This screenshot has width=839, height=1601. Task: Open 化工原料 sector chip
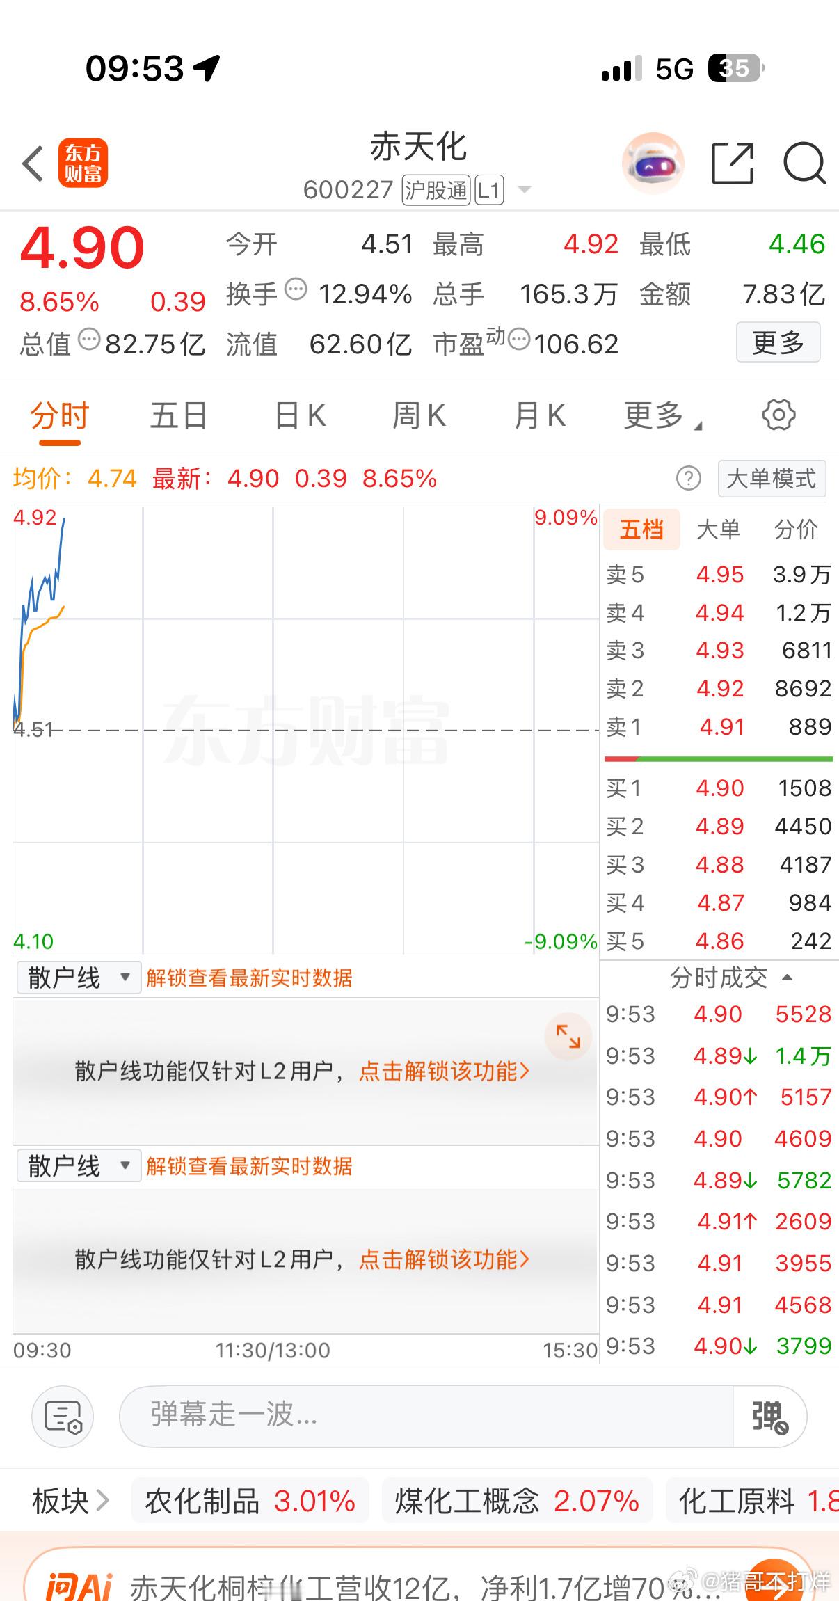pos(753,1502)
